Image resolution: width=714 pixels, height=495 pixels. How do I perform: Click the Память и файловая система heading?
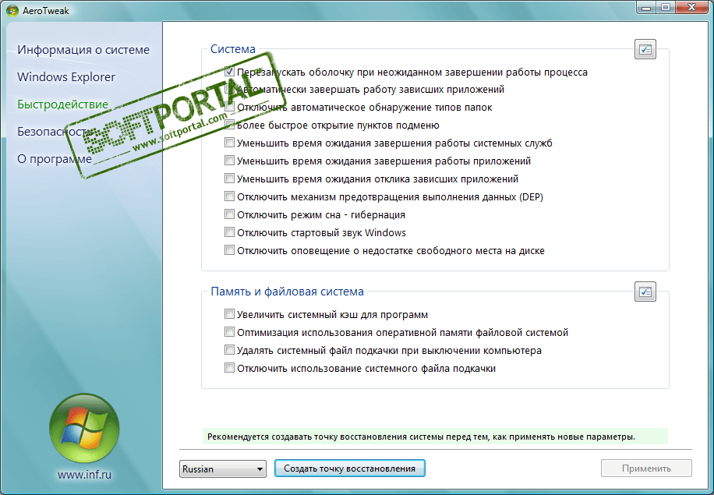point(288,292)
